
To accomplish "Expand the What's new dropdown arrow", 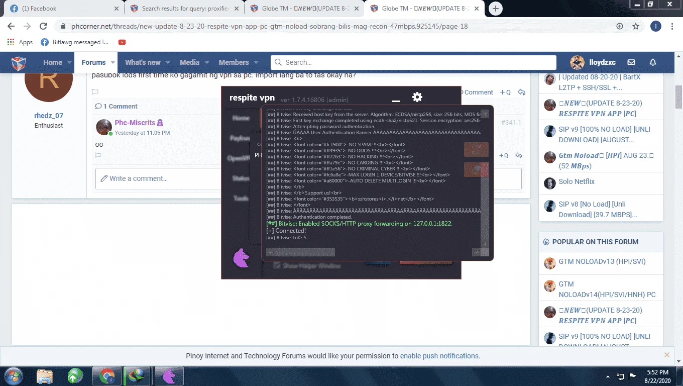I will tap(168, 62).
